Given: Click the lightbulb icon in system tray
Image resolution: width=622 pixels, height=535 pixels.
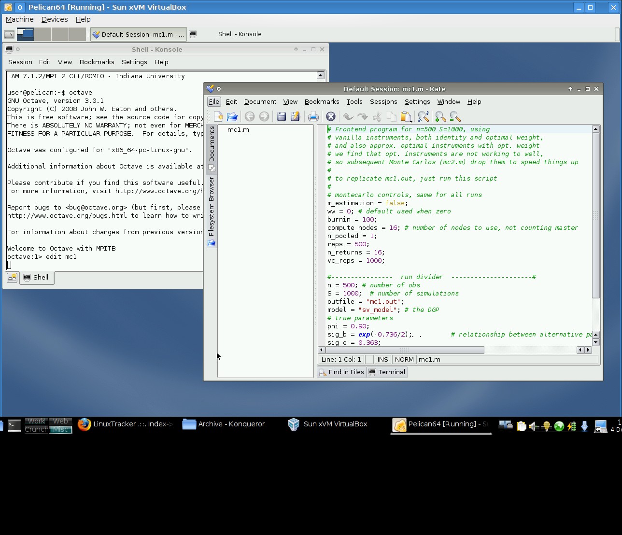Looking at the screenshot, I should (546, 426).
